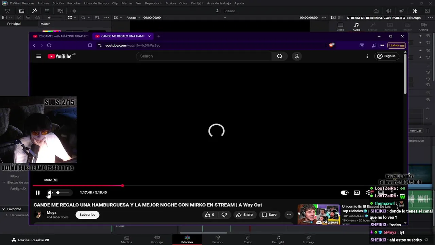Open the Quick Export icon

tap(376, 11)
